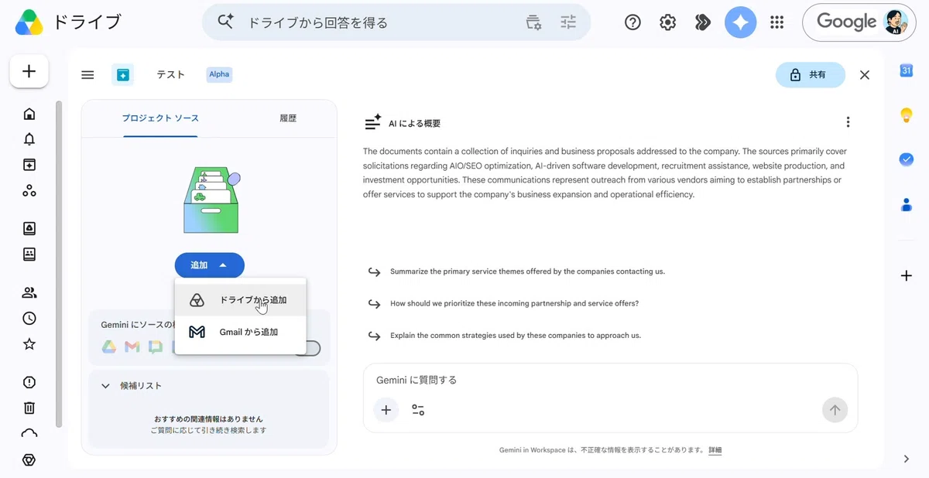Switch to the プロジェクト ソース tab

point(160,118)
